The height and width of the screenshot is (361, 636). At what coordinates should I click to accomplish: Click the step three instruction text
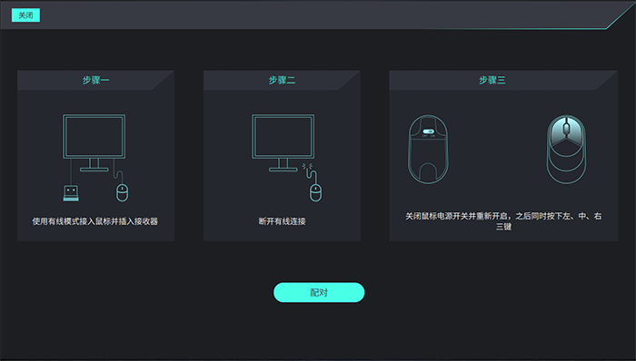(503, 221)
